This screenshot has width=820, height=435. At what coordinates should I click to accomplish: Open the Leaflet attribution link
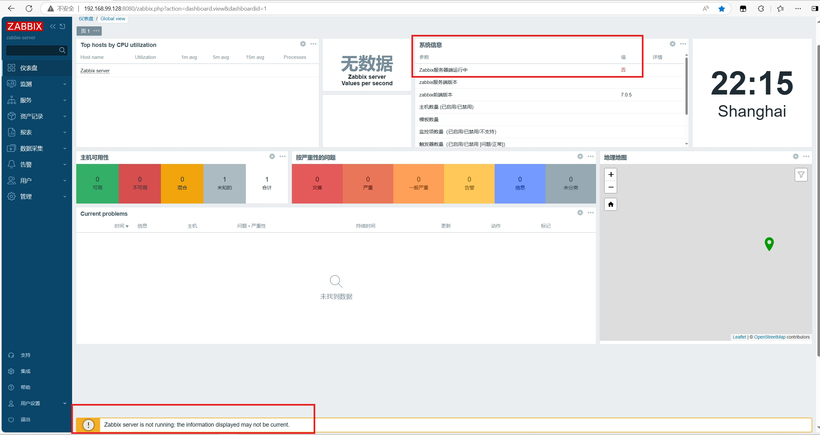[739, 337]
